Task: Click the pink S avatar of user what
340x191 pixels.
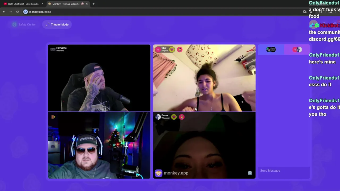Action: pos(158,50)
